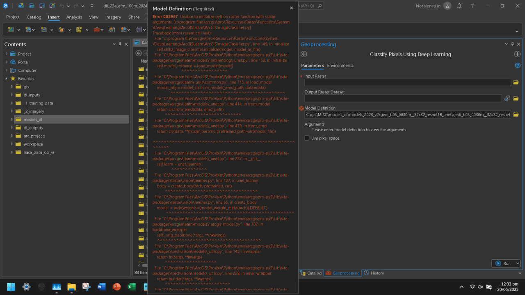Open the Input Raster browse folder icon
Screen dimensions: 525x295
pos(516,82)
